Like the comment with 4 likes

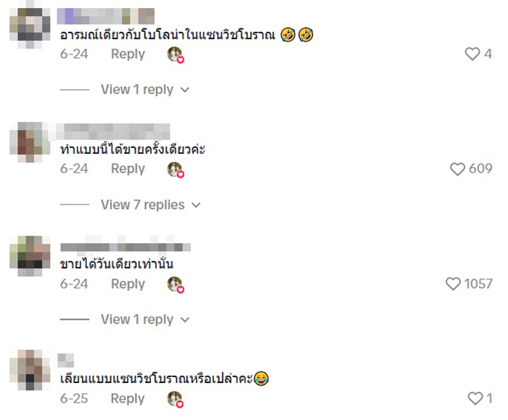pyautogui.click(x=472, y=54)
